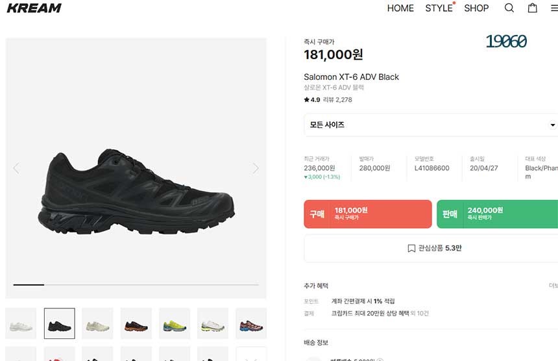Click the image carousel progress bar
The image size is (558, 361).
[136, 285]
